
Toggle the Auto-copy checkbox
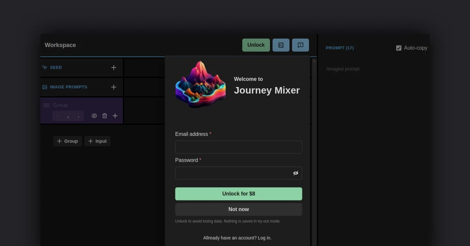point(398,47)
